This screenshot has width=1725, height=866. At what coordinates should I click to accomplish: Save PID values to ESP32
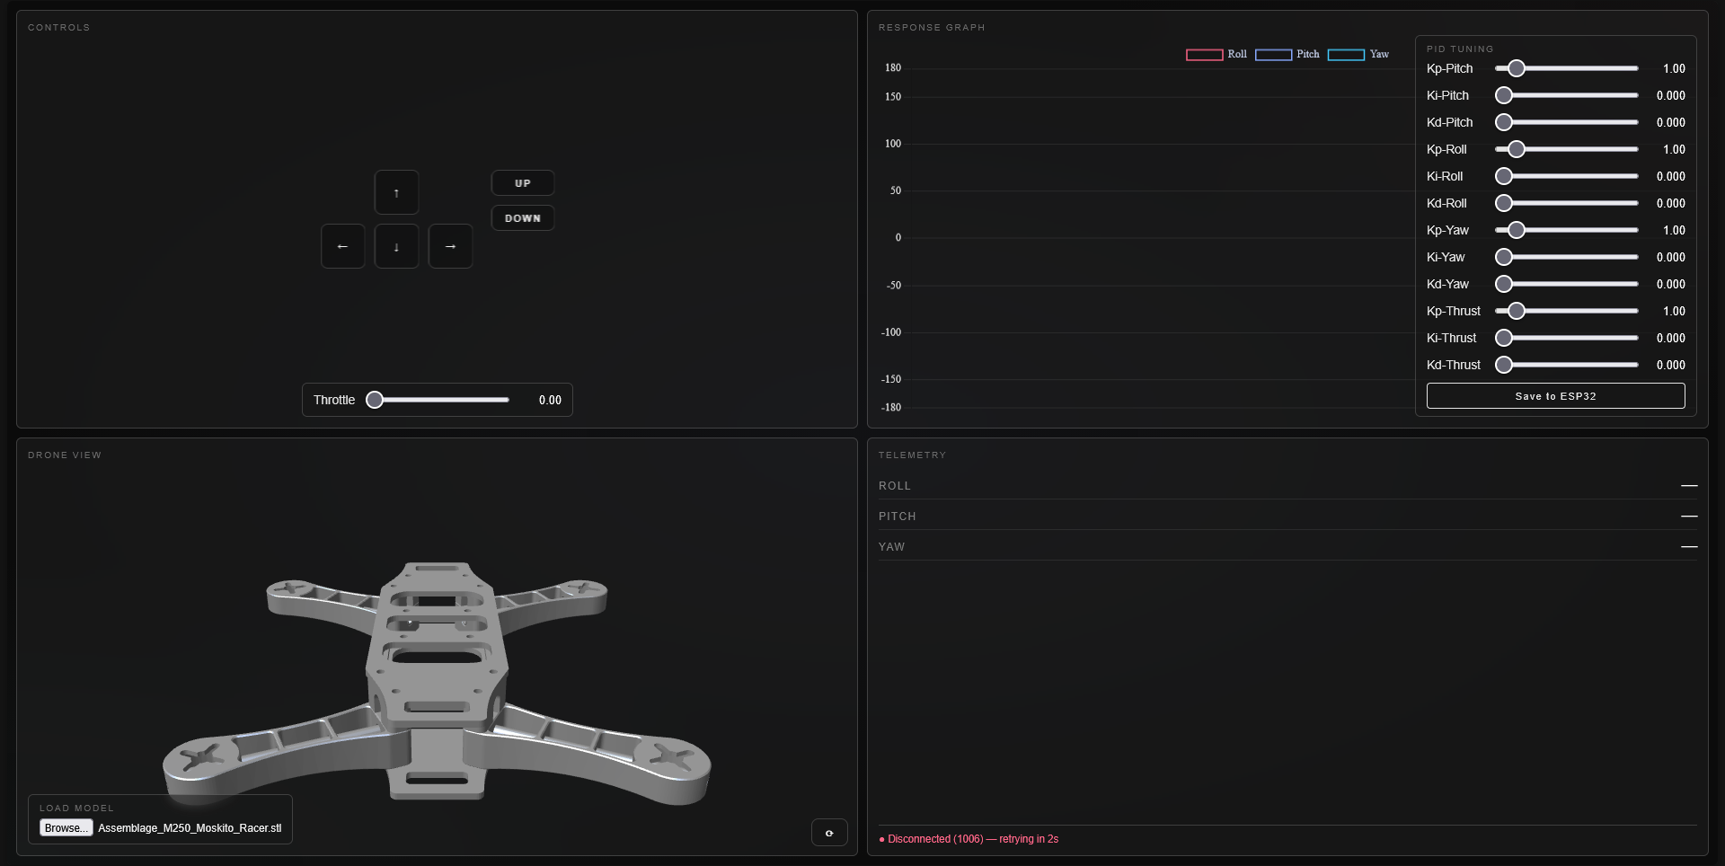[1555, 396]
